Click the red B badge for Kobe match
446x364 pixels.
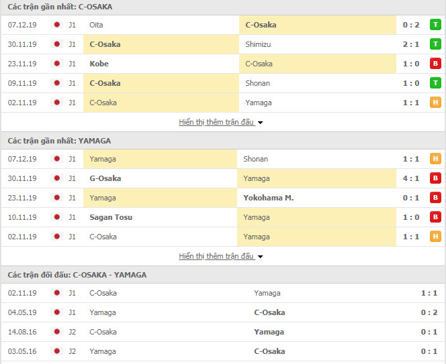pos(435,64)
